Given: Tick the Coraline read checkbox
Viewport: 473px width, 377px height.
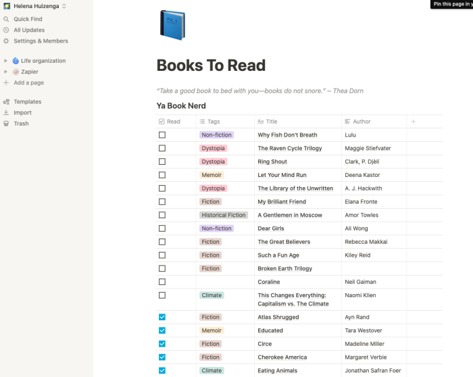Looking at the screenshot, I should [162, 282].
